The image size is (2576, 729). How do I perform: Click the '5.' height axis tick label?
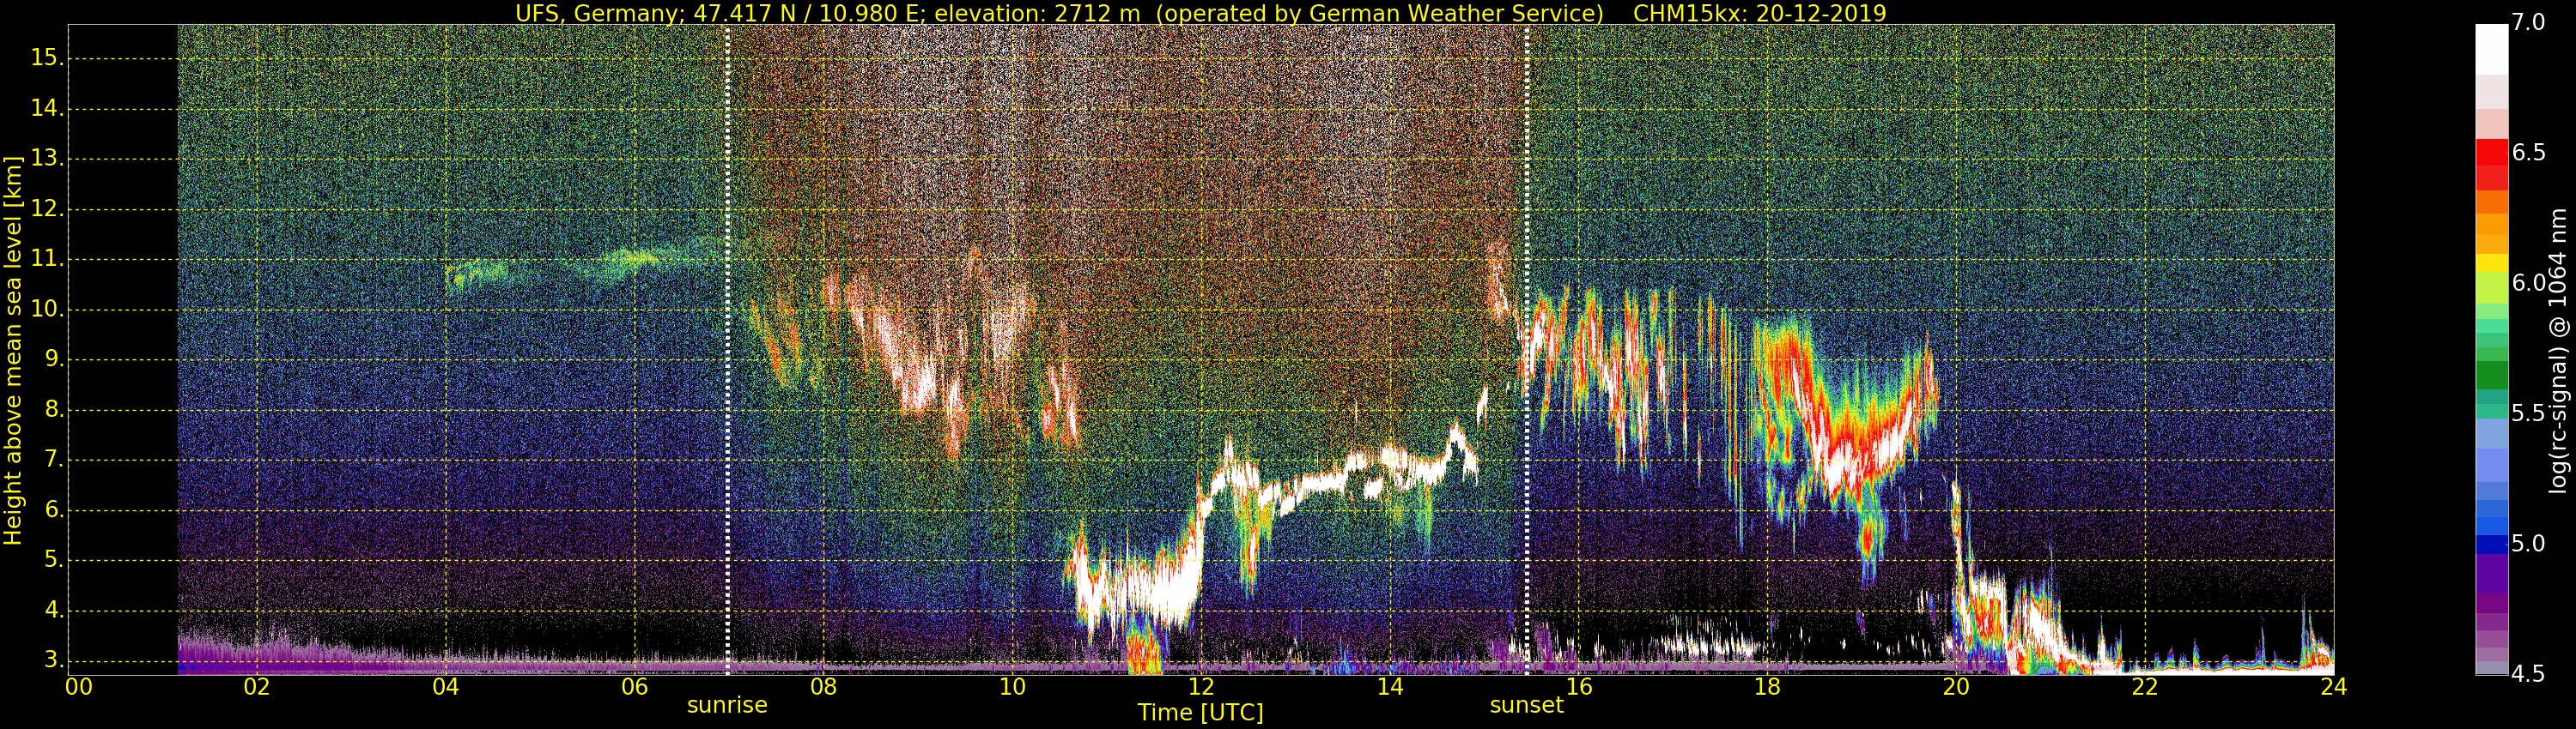[x=54, y=560]
